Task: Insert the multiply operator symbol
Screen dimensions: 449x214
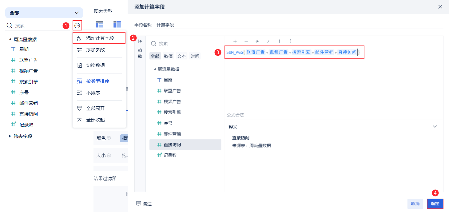Action: [257, 41]
